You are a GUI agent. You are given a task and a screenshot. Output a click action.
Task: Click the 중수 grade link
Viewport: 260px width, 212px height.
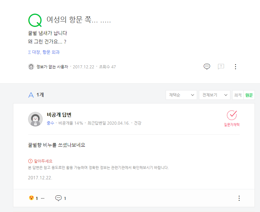pyautogui.click(x=50, y=123)
